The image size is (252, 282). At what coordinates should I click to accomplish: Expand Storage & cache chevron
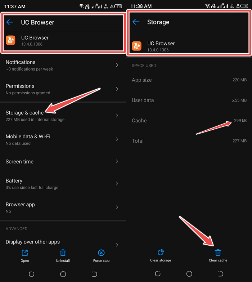pyautogui.click(x=117, y=116)
